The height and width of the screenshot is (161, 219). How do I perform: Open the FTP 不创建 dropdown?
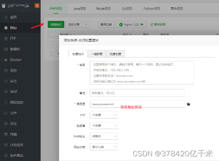pyautogui.click(x=104, y=115)
